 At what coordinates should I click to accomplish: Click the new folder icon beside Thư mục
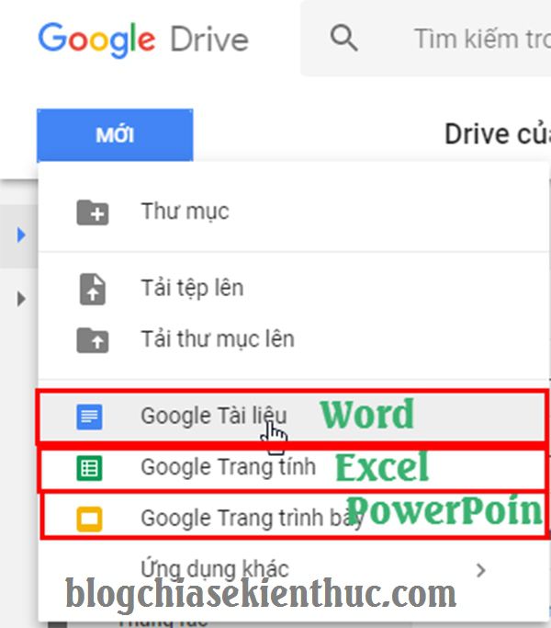coord(93,212)
